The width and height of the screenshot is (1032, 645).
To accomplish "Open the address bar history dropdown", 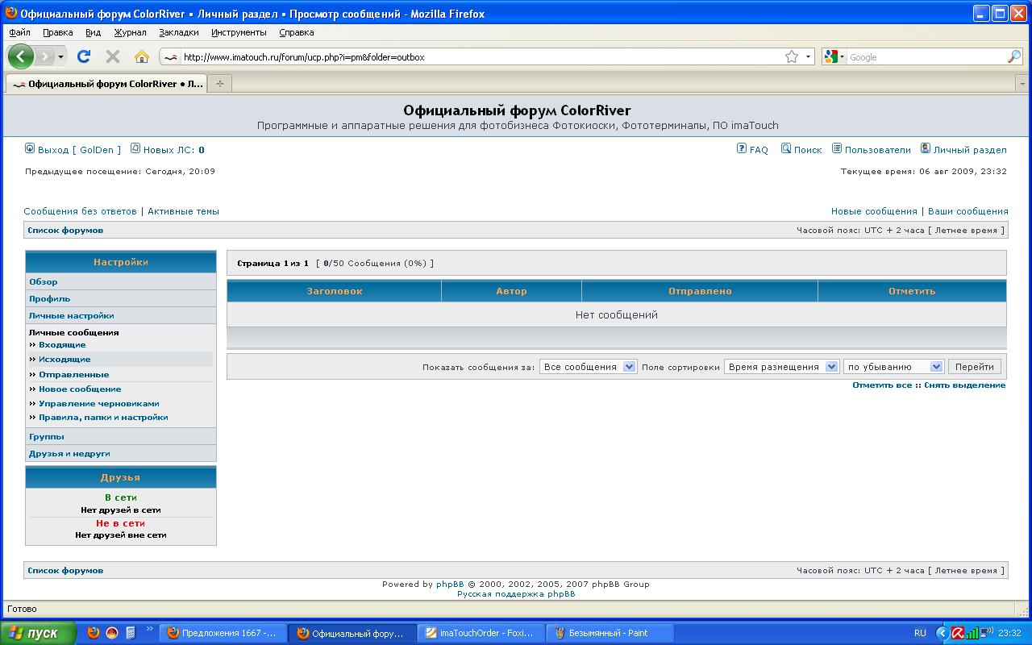I will click(808, 57).
